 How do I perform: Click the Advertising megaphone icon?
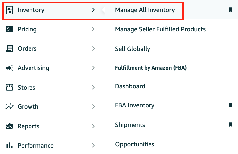(9, 68)
